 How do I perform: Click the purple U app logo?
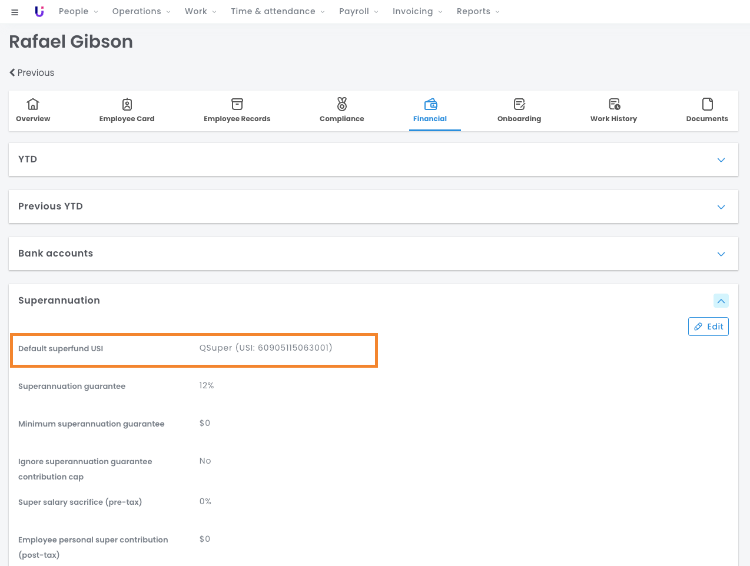point(39,12)
